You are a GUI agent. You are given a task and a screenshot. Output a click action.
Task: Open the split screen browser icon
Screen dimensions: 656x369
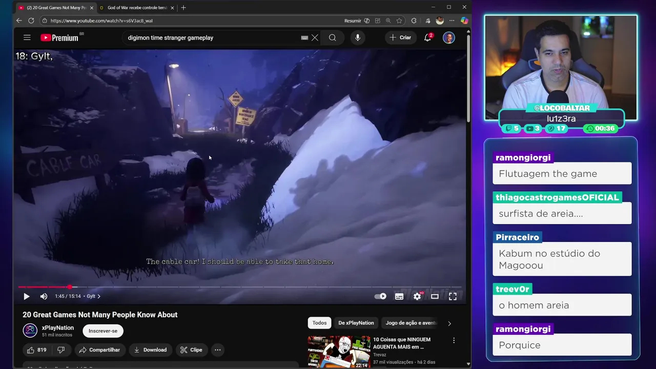click(378, 20)
